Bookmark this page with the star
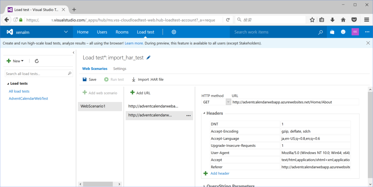 [x=312, y=20]
